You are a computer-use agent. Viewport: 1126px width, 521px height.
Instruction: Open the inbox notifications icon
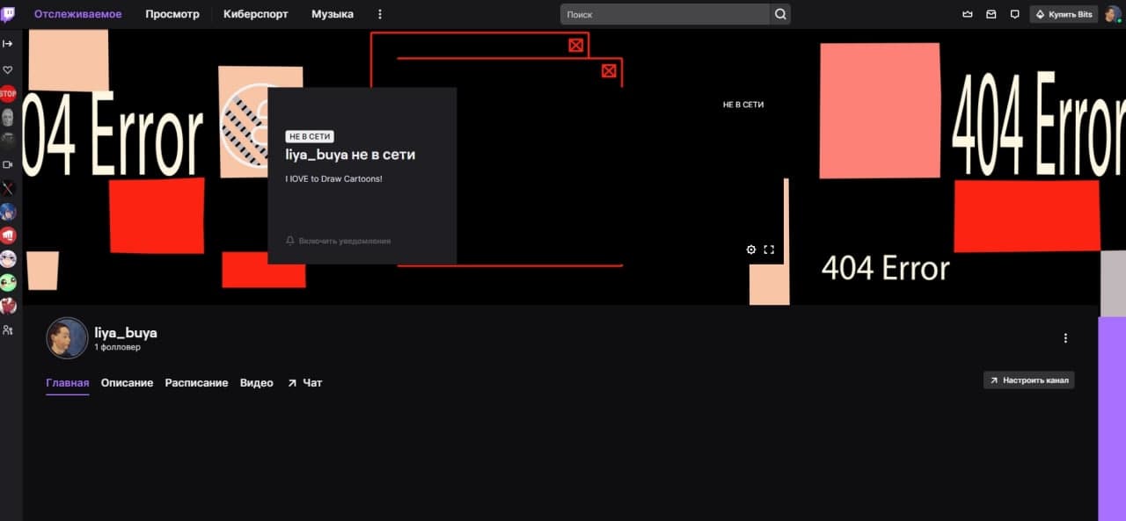991,14
